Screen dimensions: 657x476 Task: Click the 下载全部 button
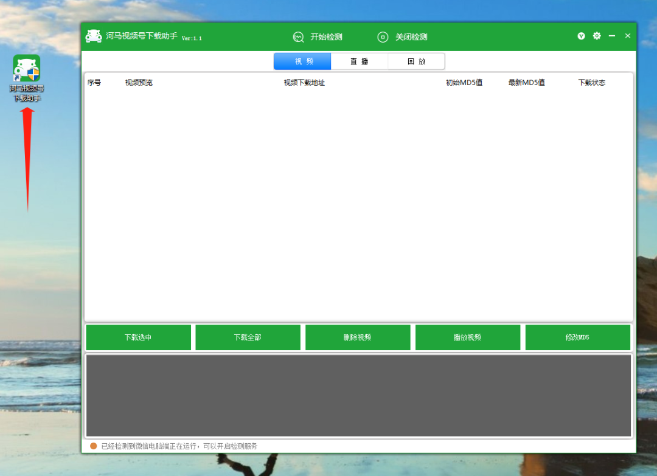248,337
